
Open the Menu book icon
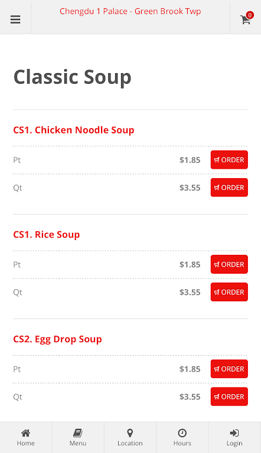[77, 433]
